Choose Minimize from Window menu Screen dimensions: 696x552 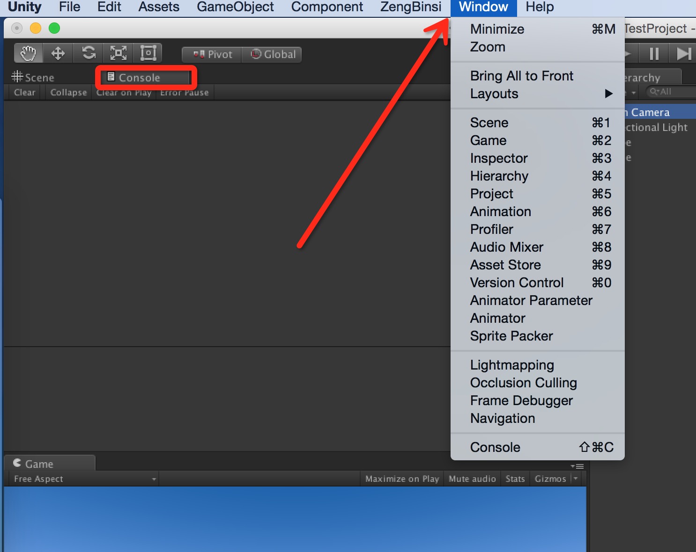(538, 29)
